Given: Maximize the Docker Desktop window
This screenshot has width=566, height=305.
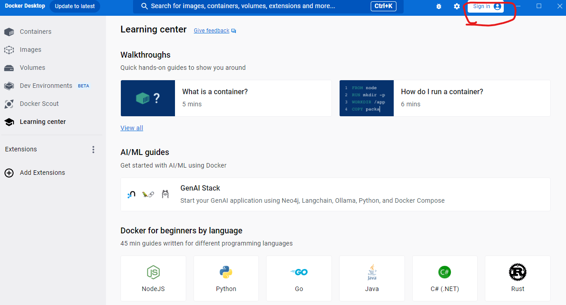Looking at the screenshot, I should [x=539, y=6].
